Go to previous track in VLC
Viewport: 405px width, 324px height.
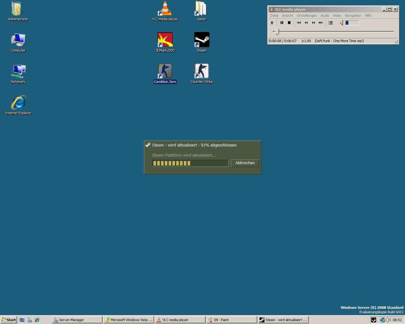299,23
